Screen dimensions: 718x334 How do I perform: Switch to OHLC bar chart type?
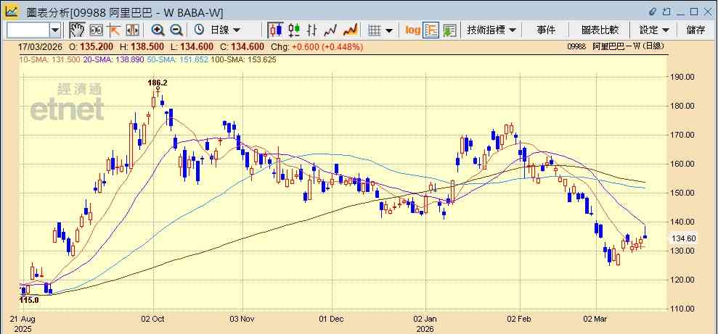[x=312, y=30]
